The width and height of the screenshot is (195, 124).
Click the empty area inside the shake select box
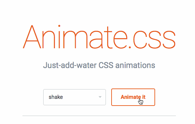tap(81, 97)
